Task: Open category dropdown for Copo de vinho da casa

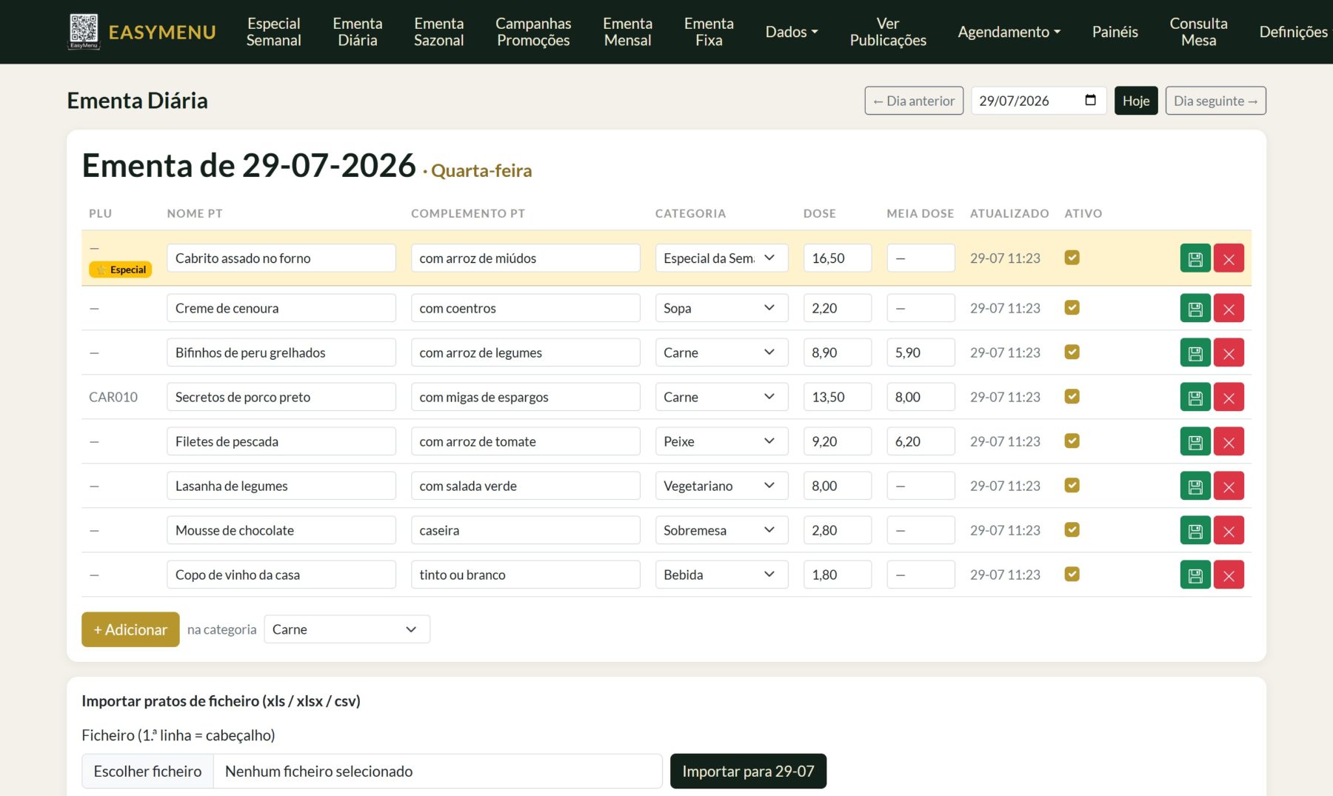Action: pyautogui.click(x=721, y=575)
